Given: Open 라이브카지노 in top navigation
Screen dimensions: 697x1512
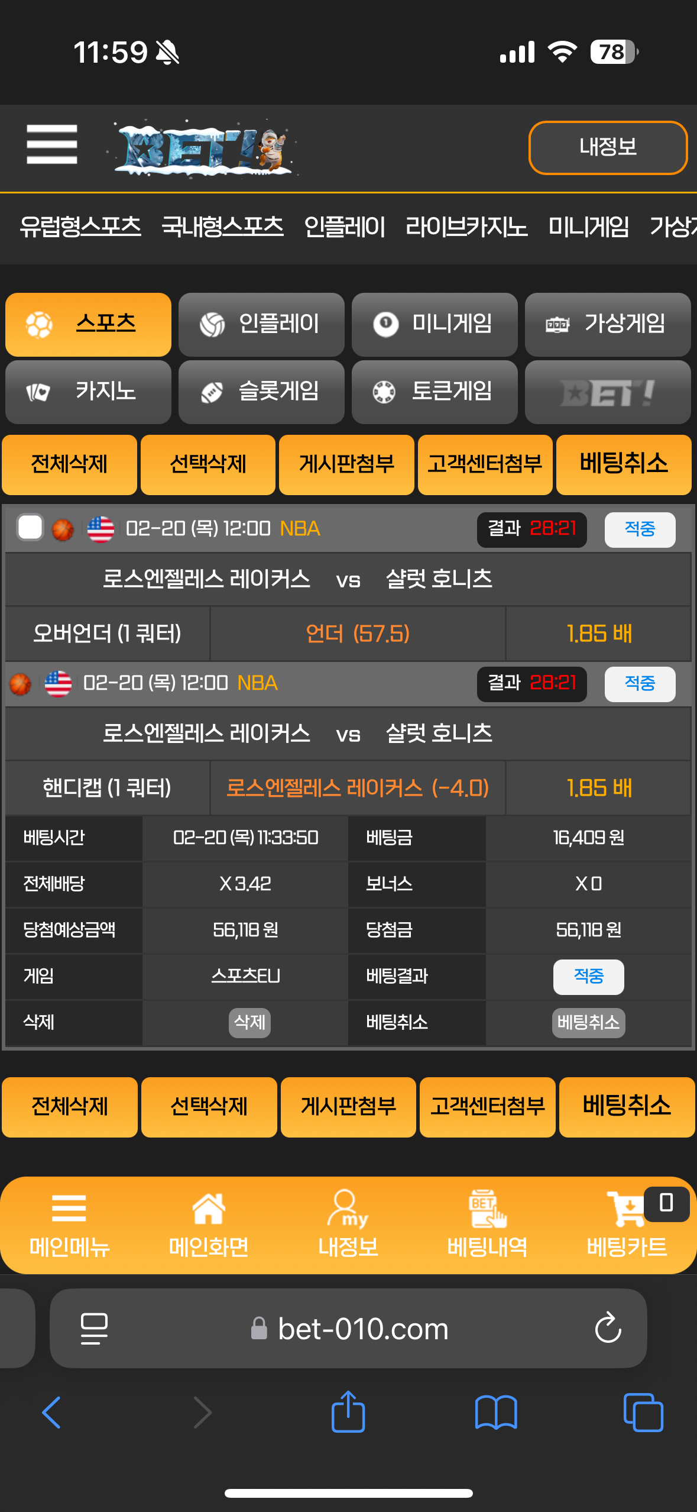Looking at the screenshot, I should point(466,227).
